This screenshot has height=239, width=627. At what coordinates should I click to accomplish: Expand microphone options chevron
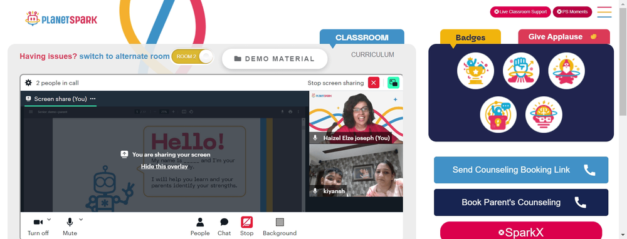coord(81,219)
